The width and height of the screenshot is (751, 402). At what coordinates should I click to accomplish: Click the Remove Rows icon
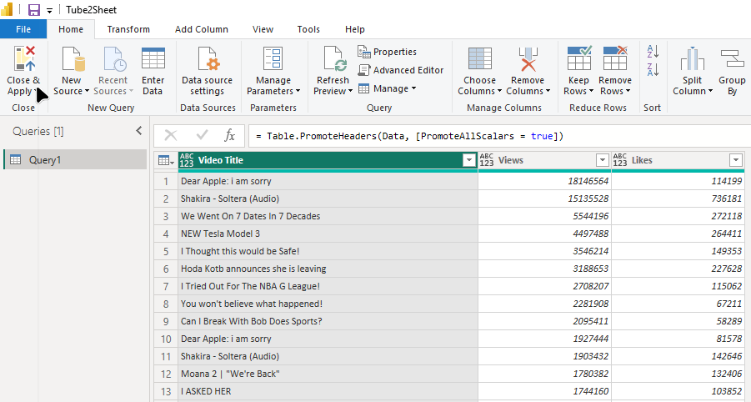pos(615,58)
